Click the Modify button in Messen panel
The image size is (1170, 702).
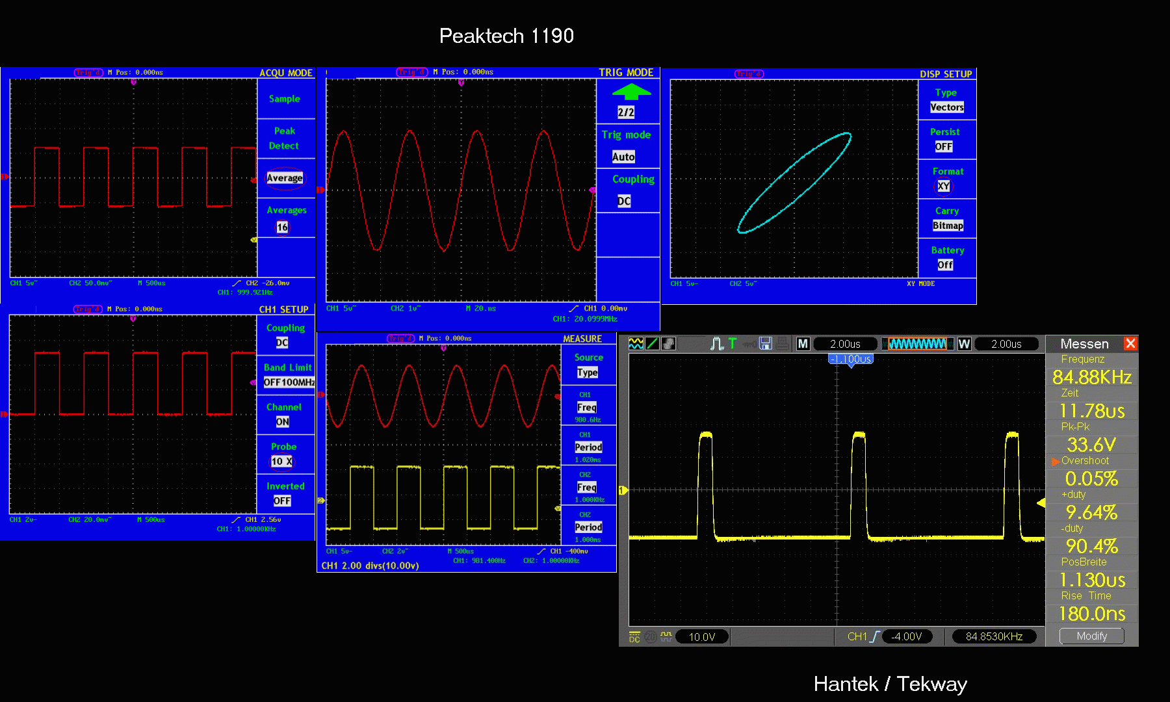[1092, 636]
